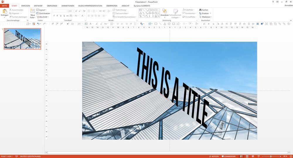Select slide 1 thumbnail in panel
This screenshot has height=158, width=293.
pyautogui.click(x=23, y=39)
